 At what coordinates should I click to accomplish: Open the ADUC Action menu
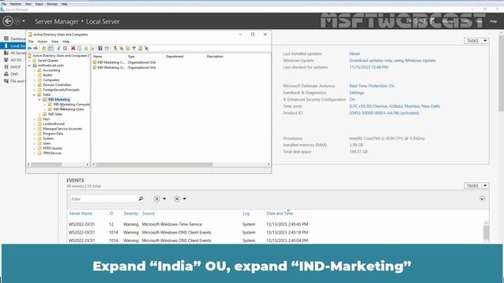(43, 42)
